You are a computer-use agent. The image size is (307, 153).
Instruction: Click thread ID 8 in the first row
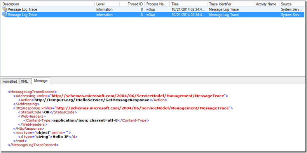tap(141, 9)
